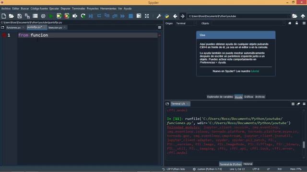Show the Explorador de variables pane
The height and width of the screenshot is (172, 307).
point(220,97)
